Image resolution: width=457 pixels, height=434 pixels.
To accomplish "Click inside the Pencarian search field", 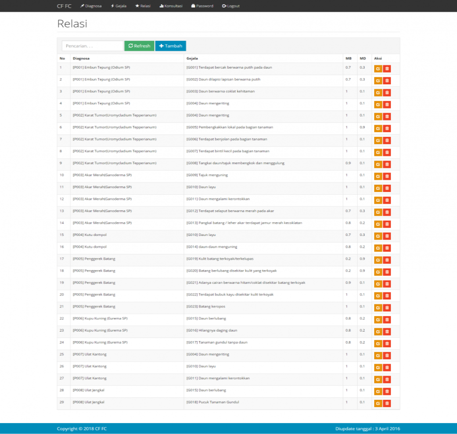I will coord(91,45).
